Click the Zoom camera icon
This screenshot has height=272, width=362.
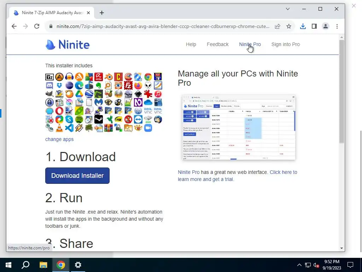click(x=148, y=128)
